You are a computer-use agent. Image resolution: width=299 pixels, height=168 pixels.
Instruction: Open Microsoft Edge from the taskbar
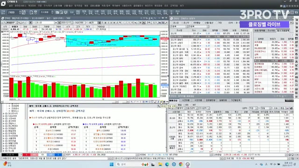[x=167, y=164]
